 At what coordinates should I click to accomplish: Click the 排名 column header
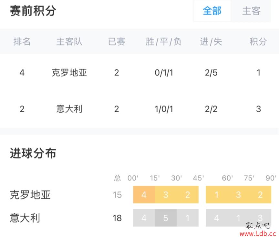[x=22, y=42]
